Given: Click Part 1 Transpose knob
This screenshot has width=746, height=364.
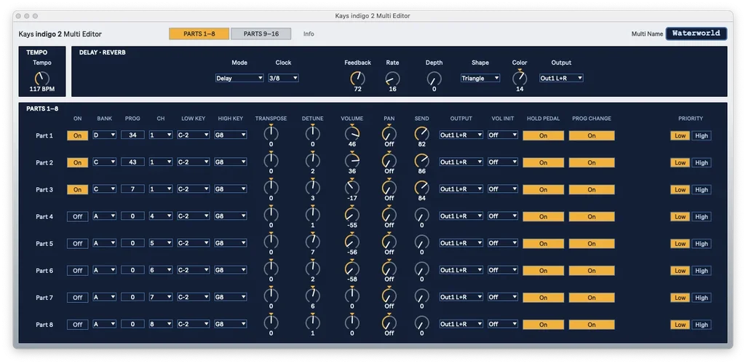Looking at the screenshot, I should (271, 134).
